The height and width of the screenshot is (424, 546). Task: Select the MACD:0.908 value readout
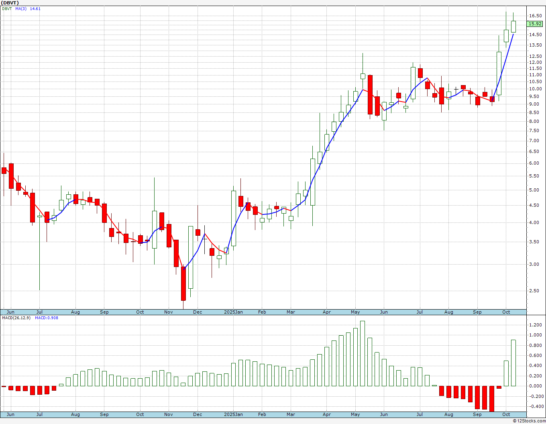click(47, 318)
